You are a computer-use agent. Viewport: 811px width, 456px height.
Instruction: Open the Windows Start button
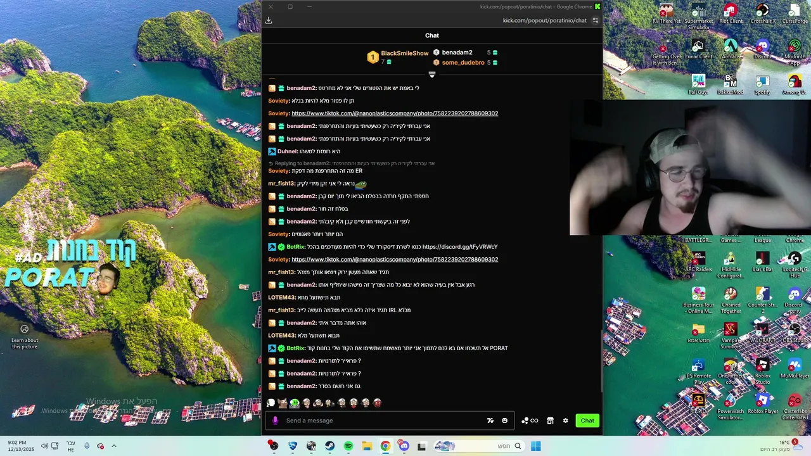point(536,446)
